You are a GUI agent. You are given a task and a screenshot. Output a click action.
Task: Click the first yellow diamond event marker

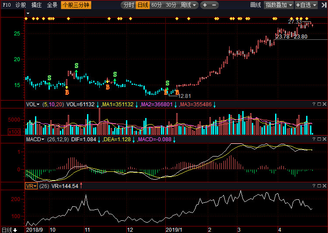pos(27,19)
